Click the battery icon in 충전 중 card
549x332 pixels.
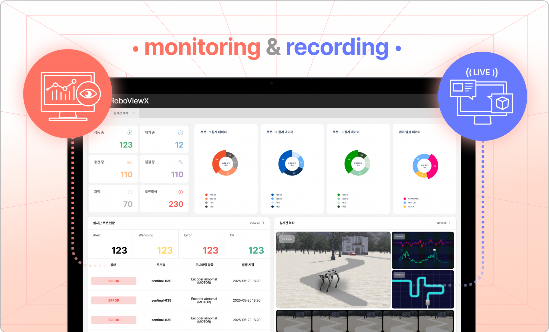pos(130,163)
